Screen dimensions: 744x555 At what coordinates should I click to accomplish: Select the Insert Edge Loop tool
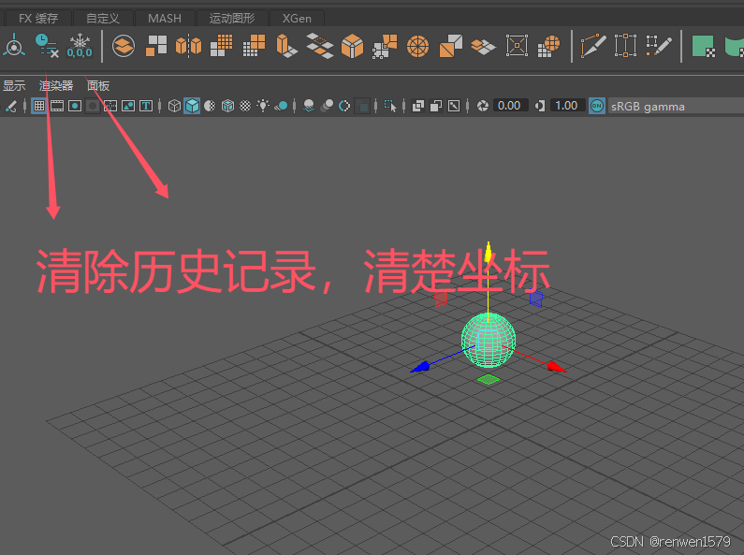625,46
